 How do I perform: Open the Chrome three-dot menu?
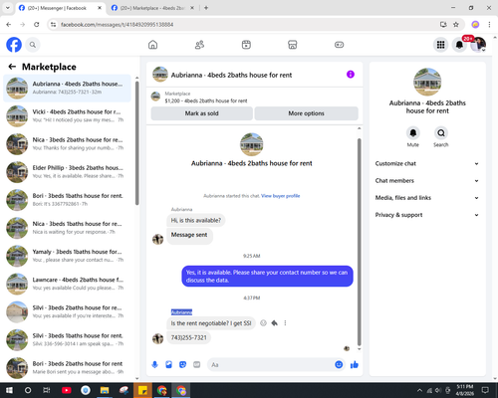[489, 25]
